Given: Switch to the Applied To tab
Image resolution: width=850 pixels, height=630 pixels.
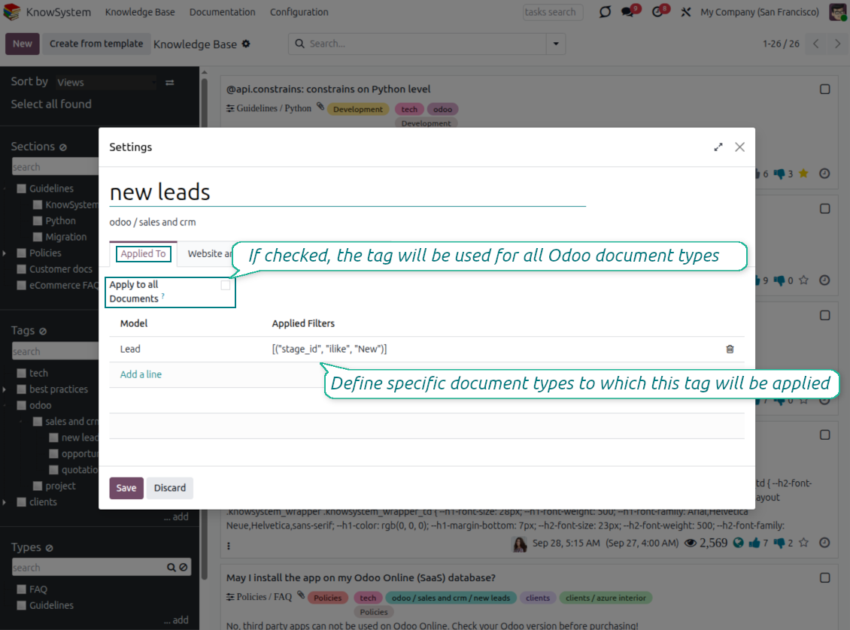Looking at the screenshot, I should click(143, 254).
